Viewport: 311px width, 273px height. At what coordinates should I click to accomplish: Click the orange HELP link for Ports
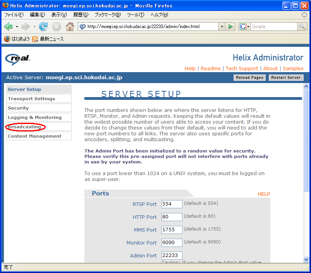264,194
